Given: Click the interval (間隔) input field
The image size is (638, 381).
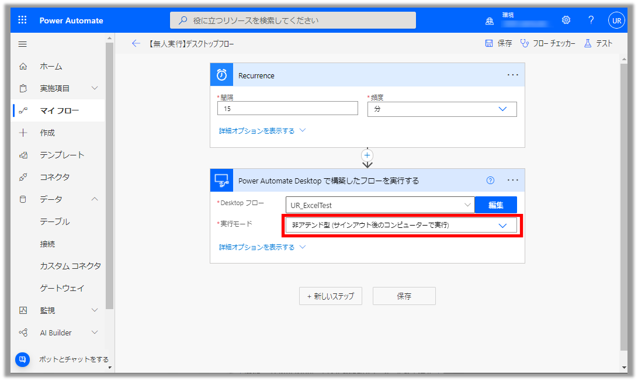Looking at the screenshot, I should click(x=287, y=109).
